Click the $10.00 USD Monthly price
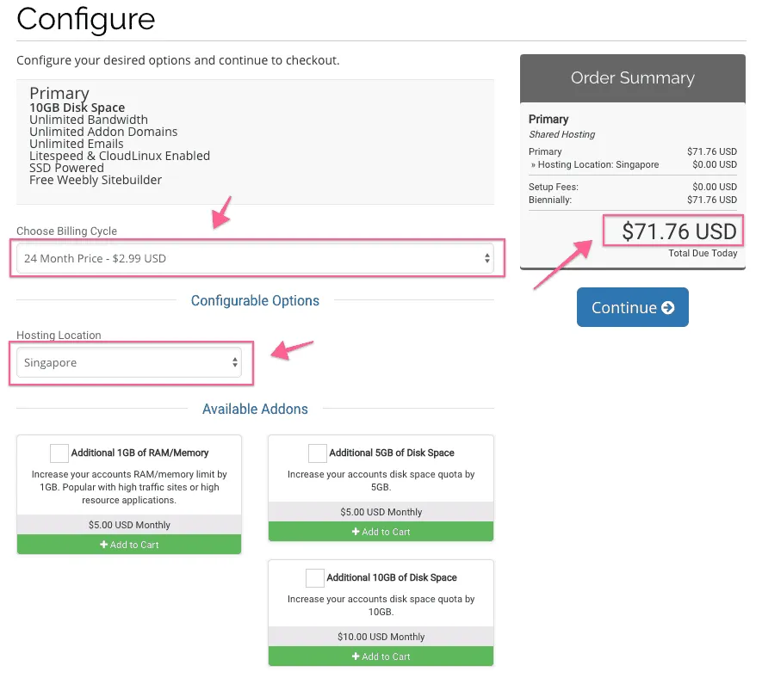The height and width of the screenshot is (678, 762). 381,636
